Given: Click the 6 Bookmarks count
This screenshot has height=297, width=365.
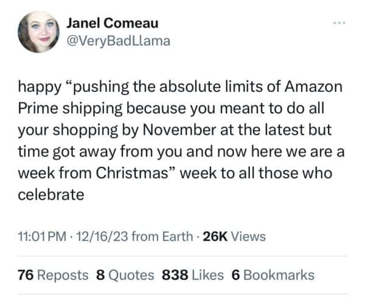Looking at the screenshot, I should 273,274.
